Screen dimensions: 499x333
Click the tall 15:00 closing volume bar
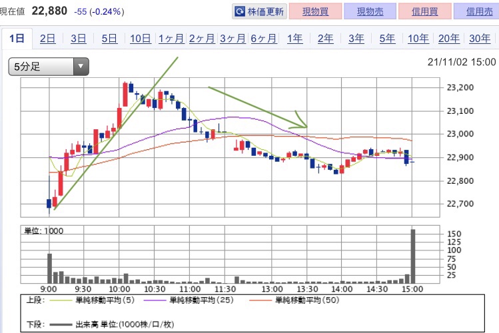tap(413, 256)
